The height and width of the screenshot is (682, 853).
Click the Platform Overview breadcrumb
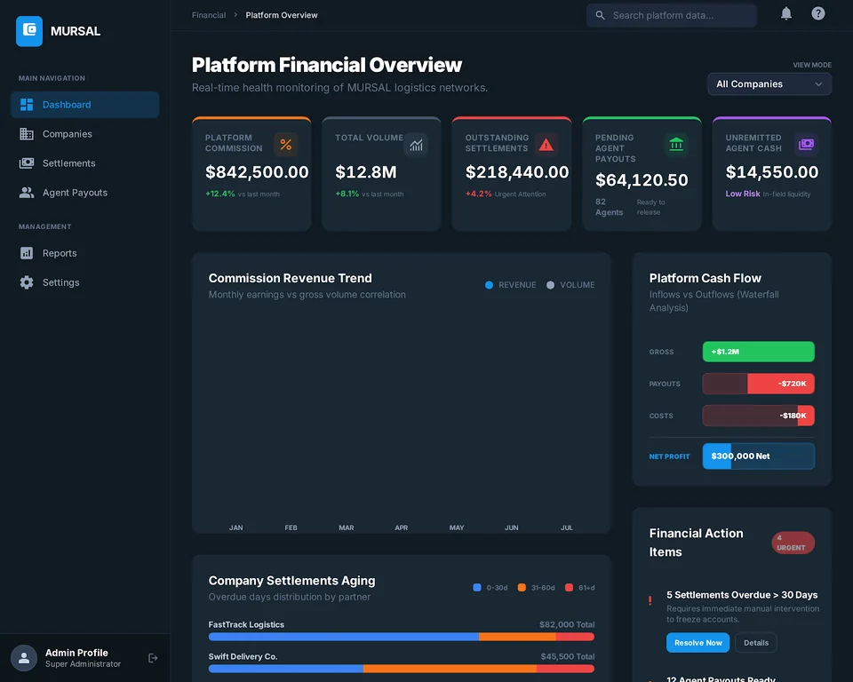[282, 15]
